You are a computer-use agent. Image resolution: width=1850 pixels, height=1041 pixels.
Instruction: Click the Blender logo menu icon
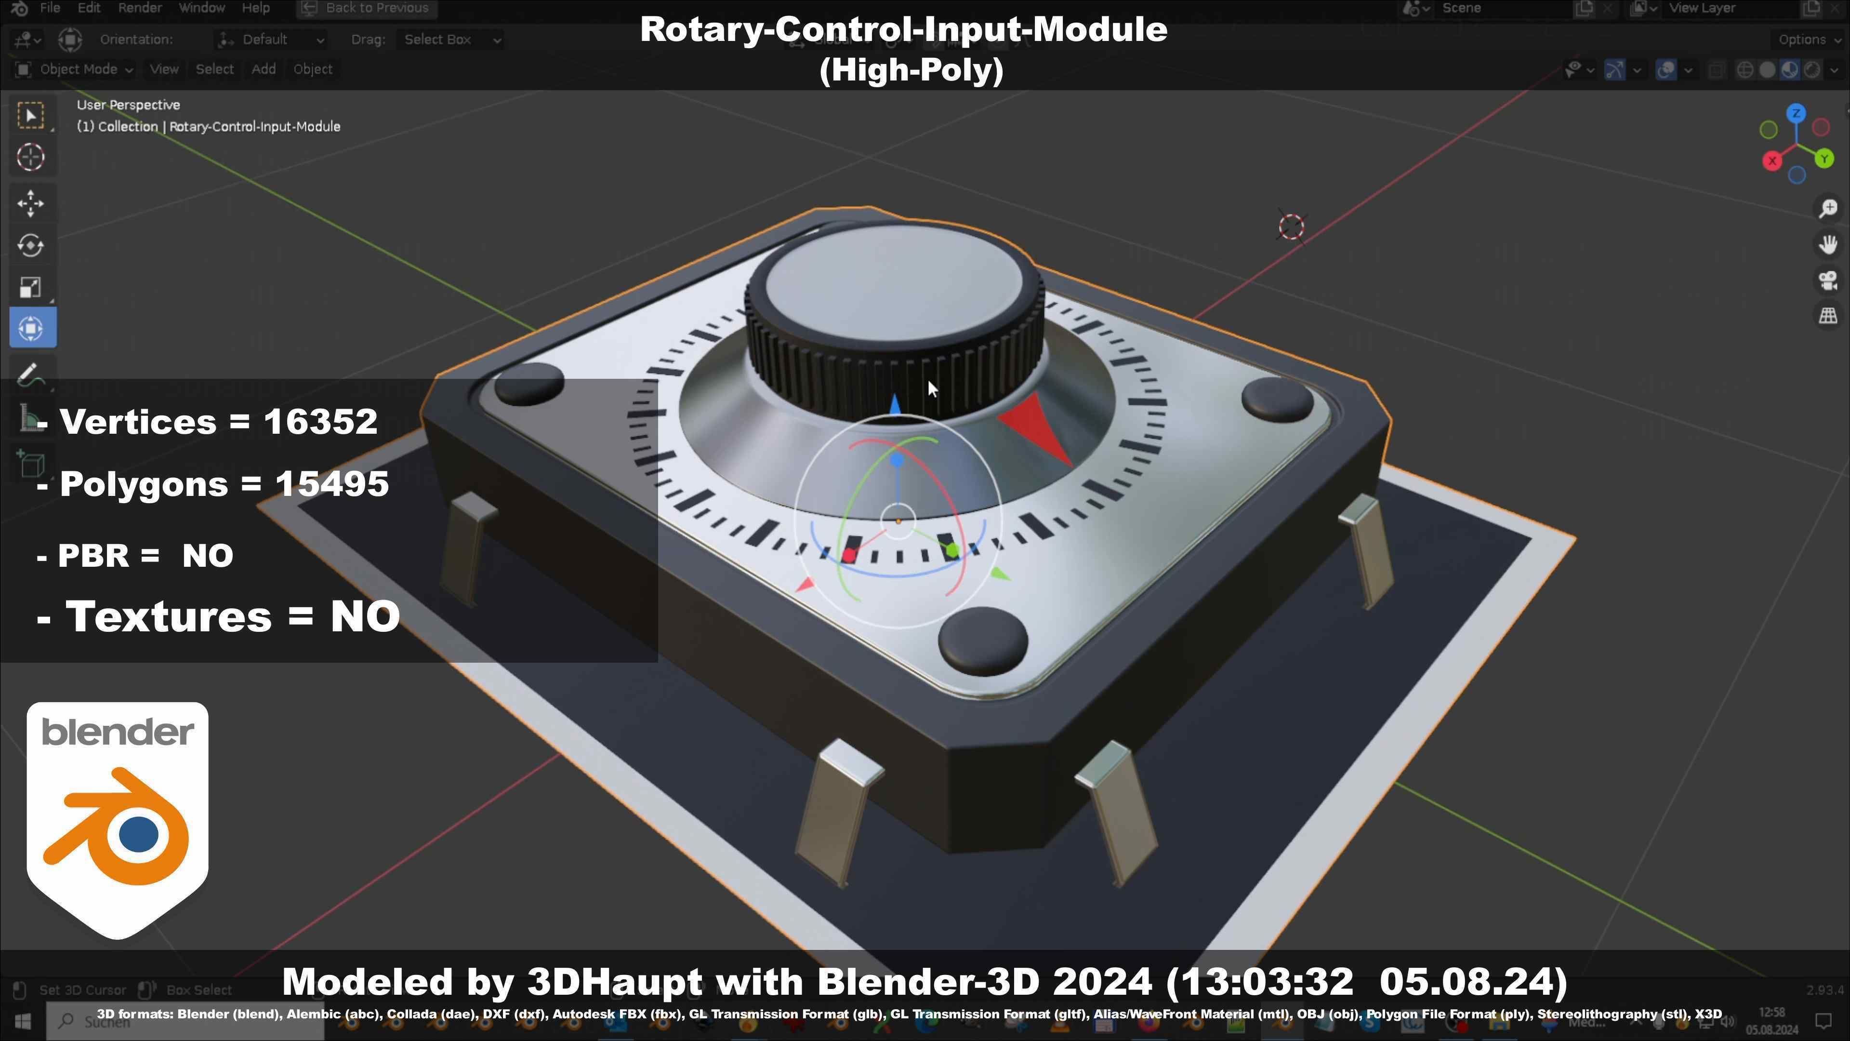click(x=19, y=8)
